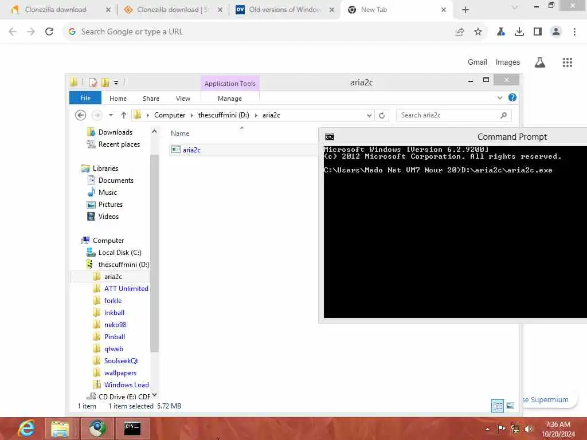Select ATT Unlimited folder in tree
587x440 pixels.
click(126, 289)
